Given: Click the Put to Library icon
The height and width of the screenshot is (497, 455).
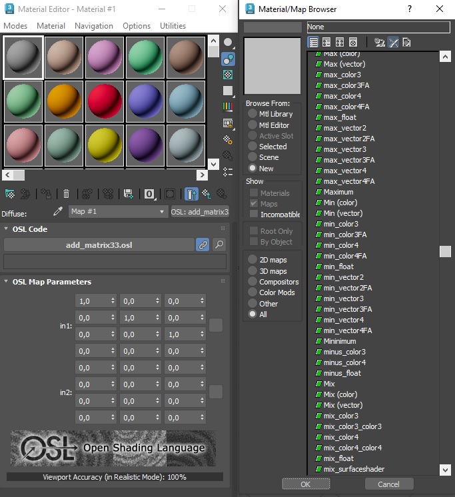Looking at the screenshot, I should (x=129, y=194).
